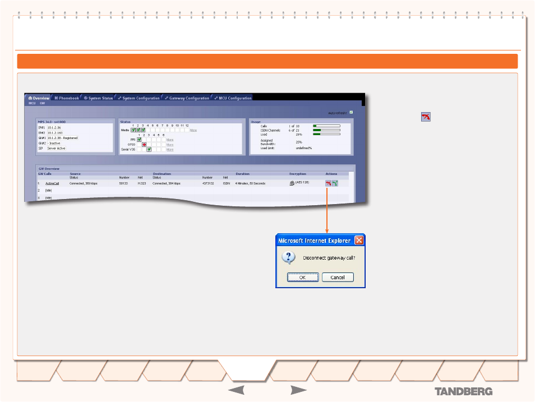
Task: Click the GK#1 value 10.1.2.38 - Registered
Action: point(62,138)
